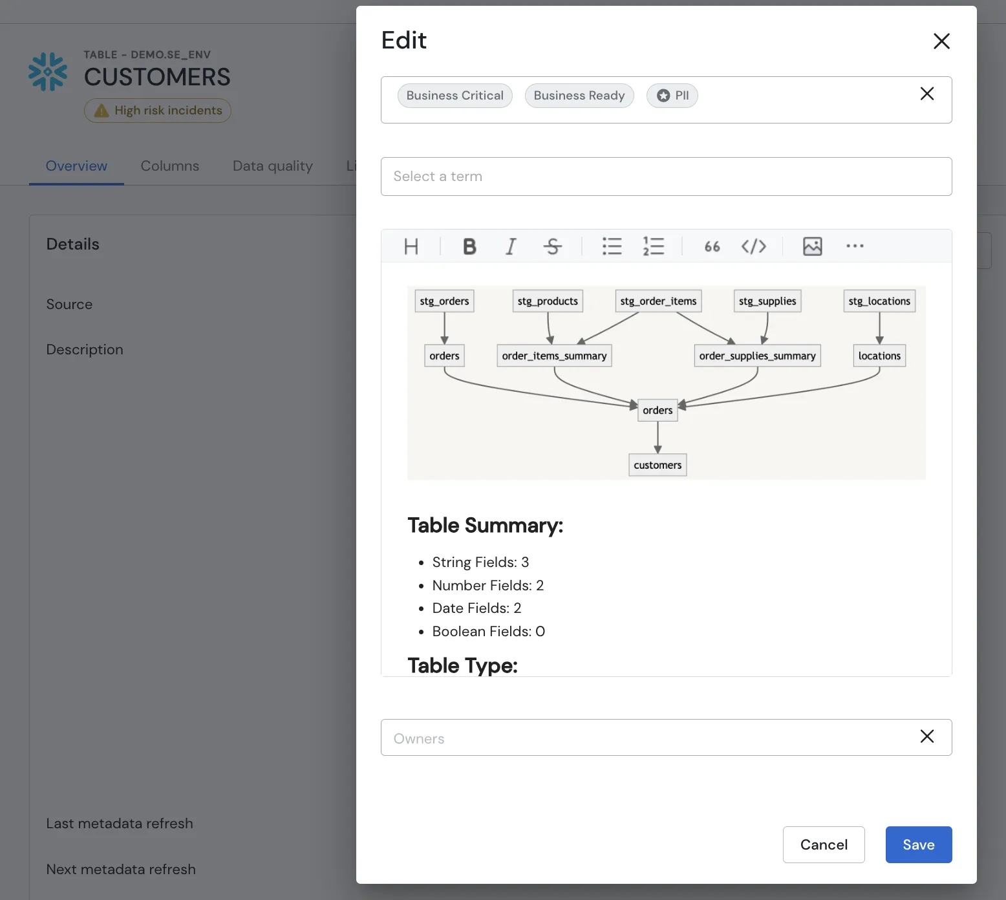Image resolution: width=1006 pixels, height=900 pixels.
Task: Click the Table Summary heading
Action: pyautogui.click(x=485, y=526)
